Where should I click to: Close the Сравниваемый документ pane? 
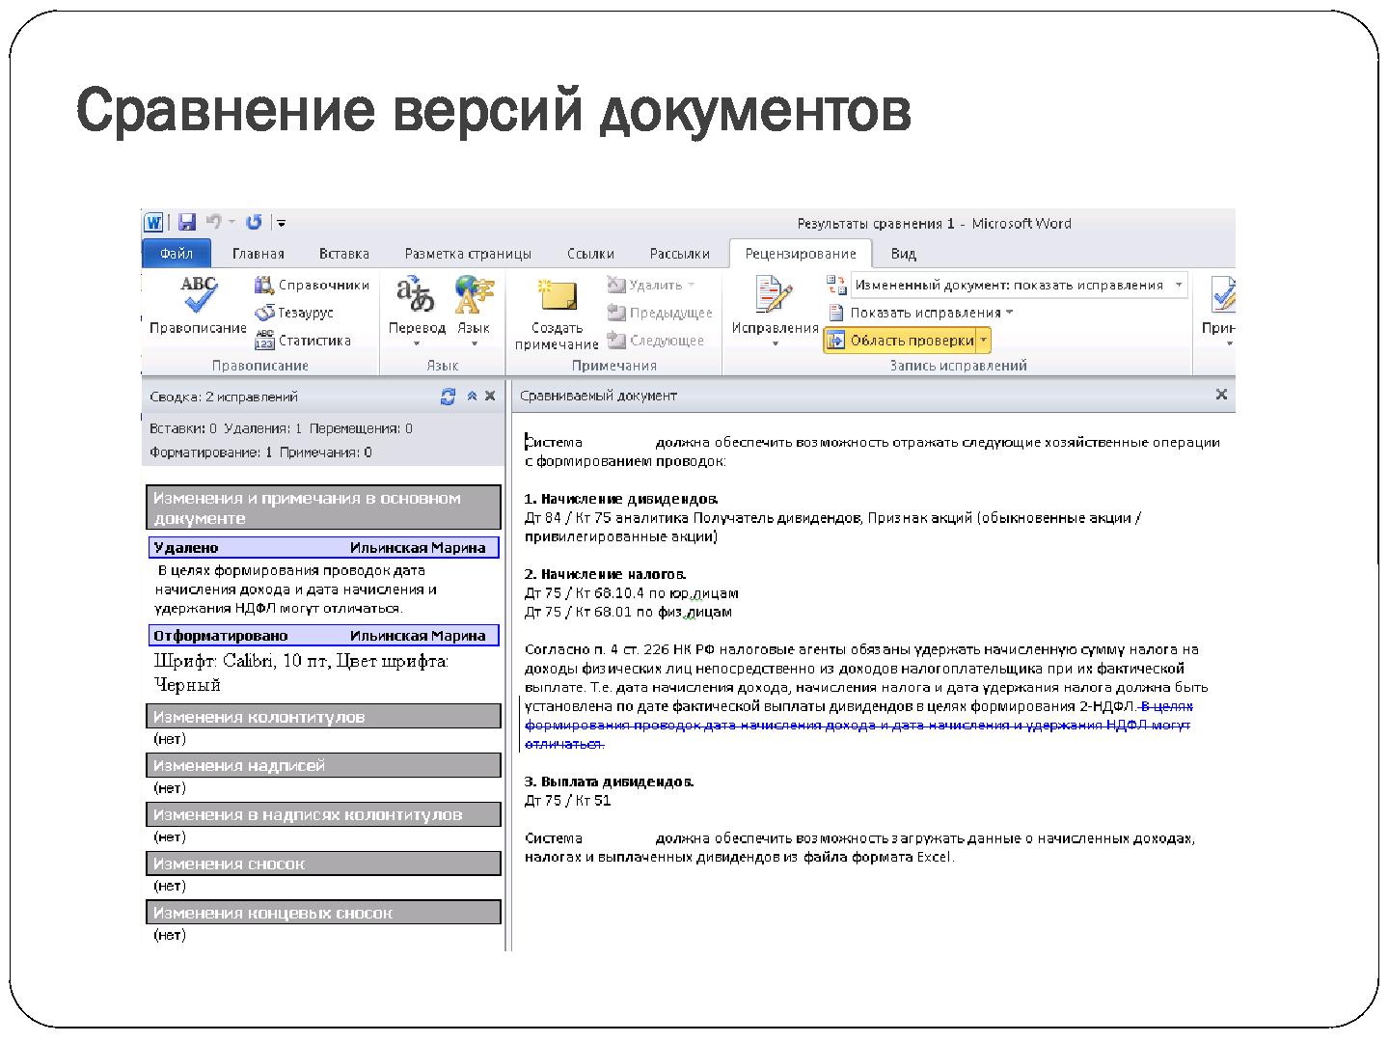1221,395
